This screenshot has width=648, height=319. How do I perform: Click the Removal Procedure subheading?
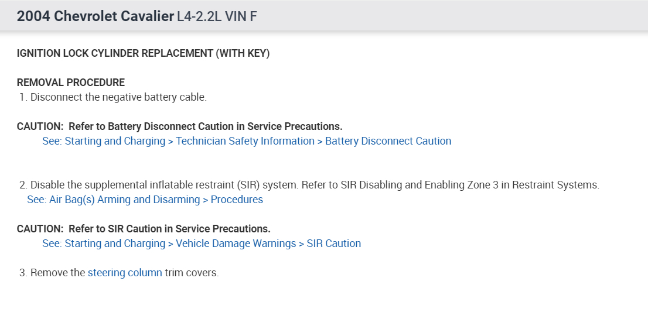pos(71,83)
